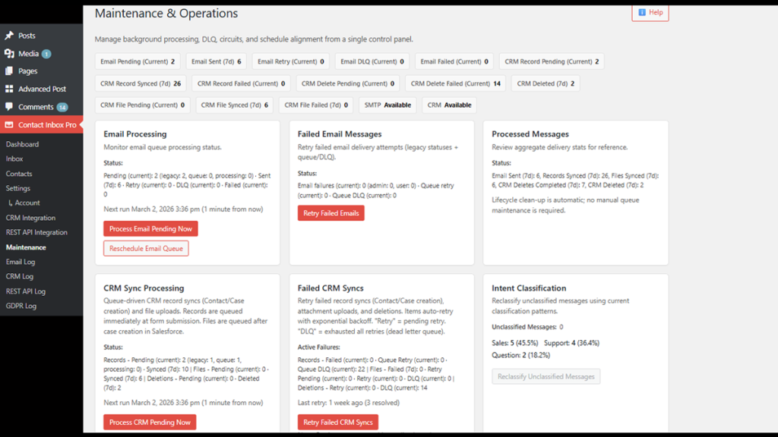Select the SMTP Available status badge
Viewport: 778px width, 437px height.
click(388, 105)
